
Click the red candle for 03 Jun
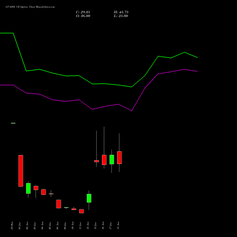[36, 188]
